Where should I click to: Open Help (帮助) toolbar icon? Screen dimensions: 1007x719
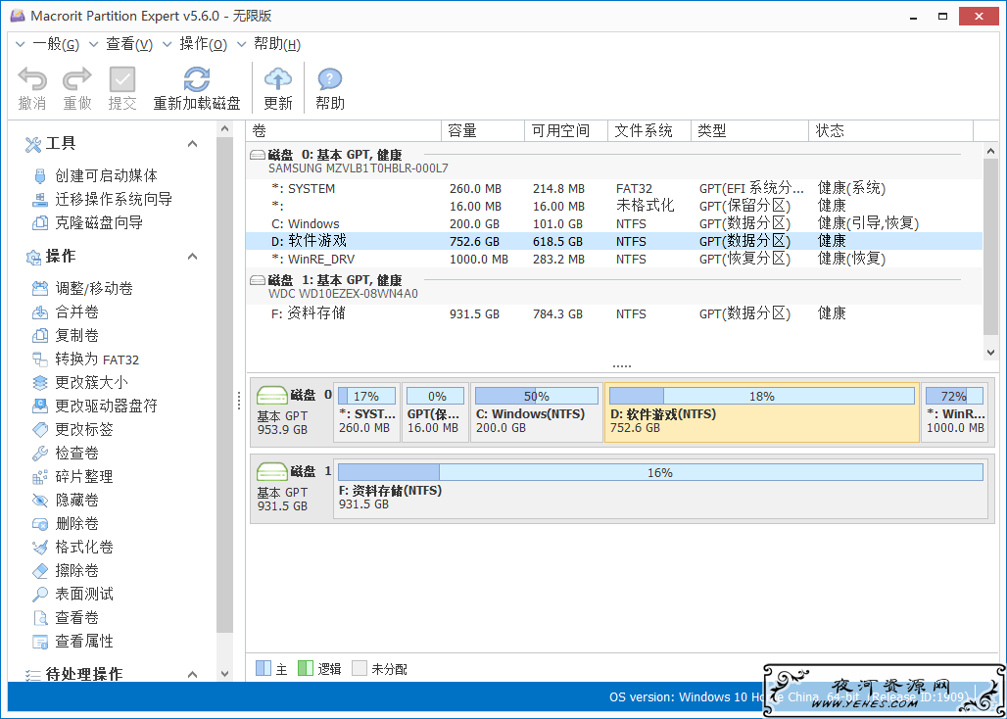tap(329, 79)
